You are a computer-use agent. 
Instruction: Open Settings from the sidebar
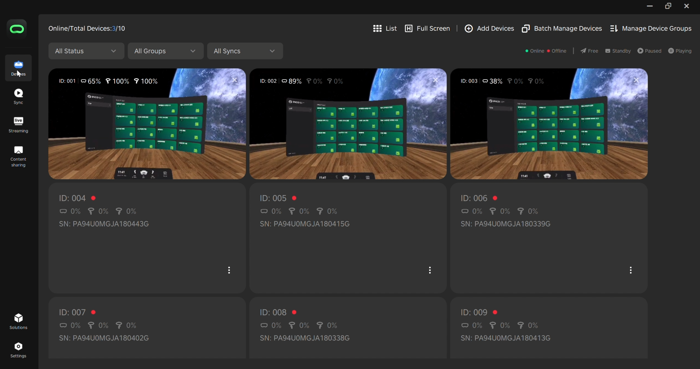point(18,350)
